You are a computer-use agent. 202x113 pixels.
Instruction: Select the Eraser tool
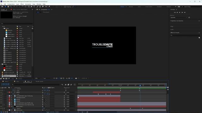coord(43,7)
